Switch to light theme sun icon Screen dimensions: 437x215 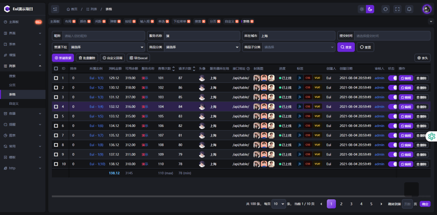tap(362, 9)
